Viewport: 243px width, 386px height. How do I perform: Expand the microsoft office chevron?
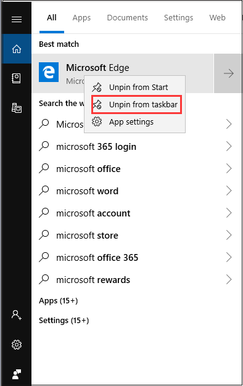(229, 168)
